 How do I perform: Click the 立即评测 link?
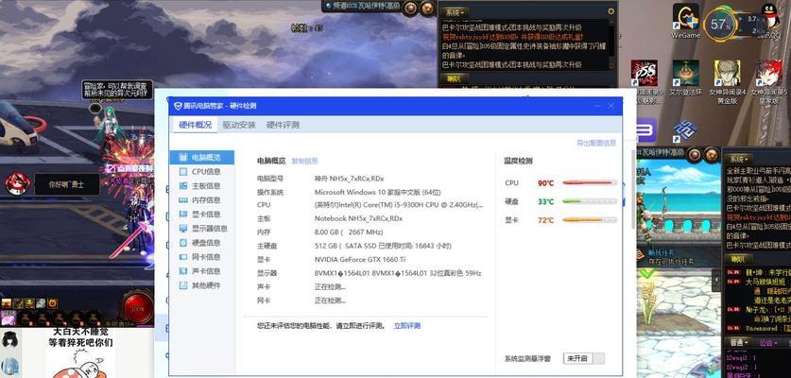click(x=407, y=325)
